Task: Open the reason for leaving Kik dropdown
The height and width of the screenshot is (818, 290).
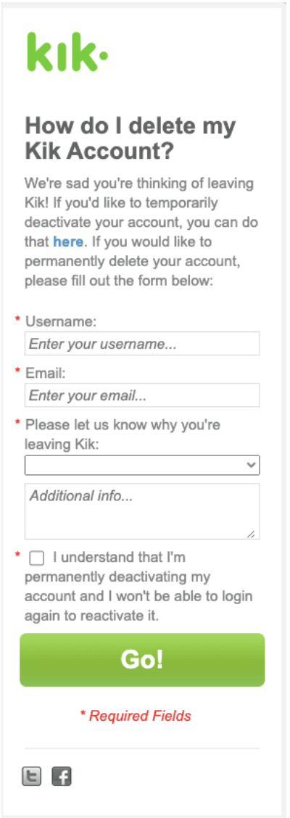Action: pos(142,465)
